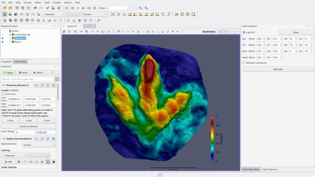This screenshot has height=177, width=315.
Task: Open Representation Surface dropdown in Properties
Action: tap(39, 145)
